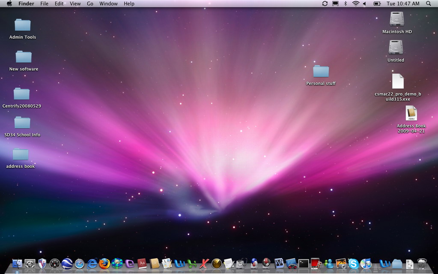Select csmac22_pro_demo_build315.exe file
This screenshot has height=274, width=438.
[x=398, y=87]
